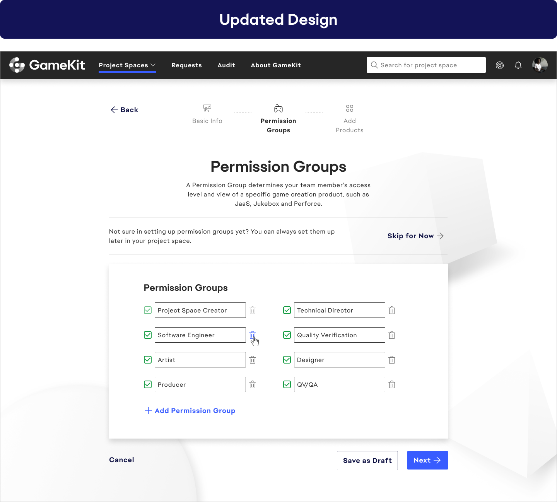The image size is (557, 502).
Task: Click the Cancel link
Action: [x=121, y=460]
